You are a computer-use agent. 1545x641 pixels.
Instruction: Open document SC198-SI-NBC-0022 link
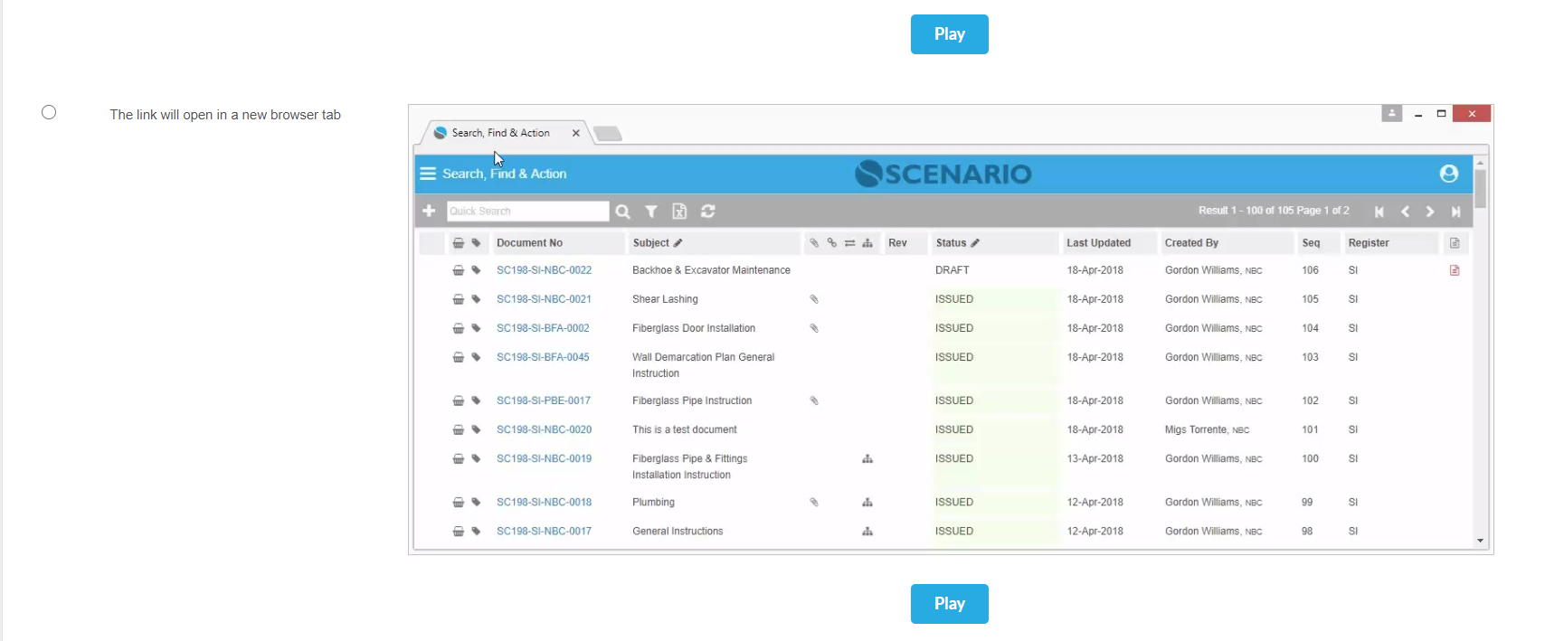pos(544,270)
